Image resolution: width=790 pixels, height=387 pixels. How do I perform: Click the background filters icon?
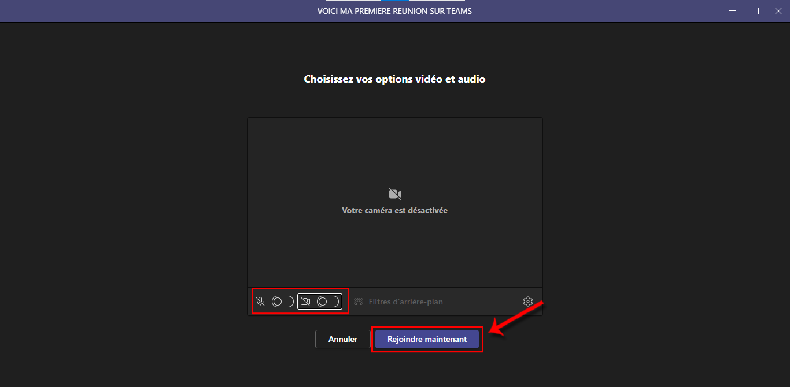[x=359, y=302]
